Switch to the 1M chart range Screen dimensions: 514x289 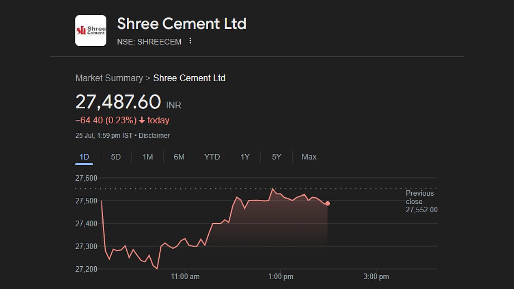point(147,157)
